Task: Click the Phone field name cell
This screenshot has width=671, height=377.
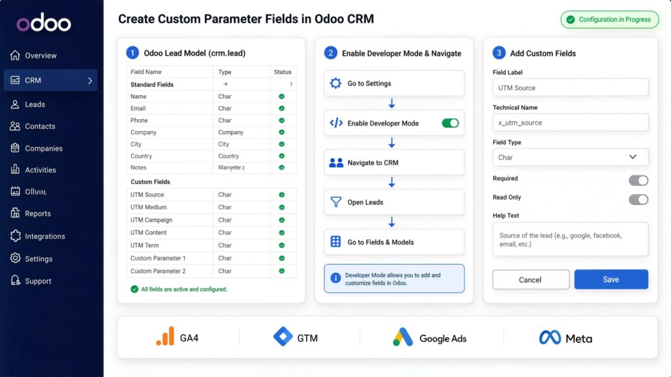Action: pos(170,120)
